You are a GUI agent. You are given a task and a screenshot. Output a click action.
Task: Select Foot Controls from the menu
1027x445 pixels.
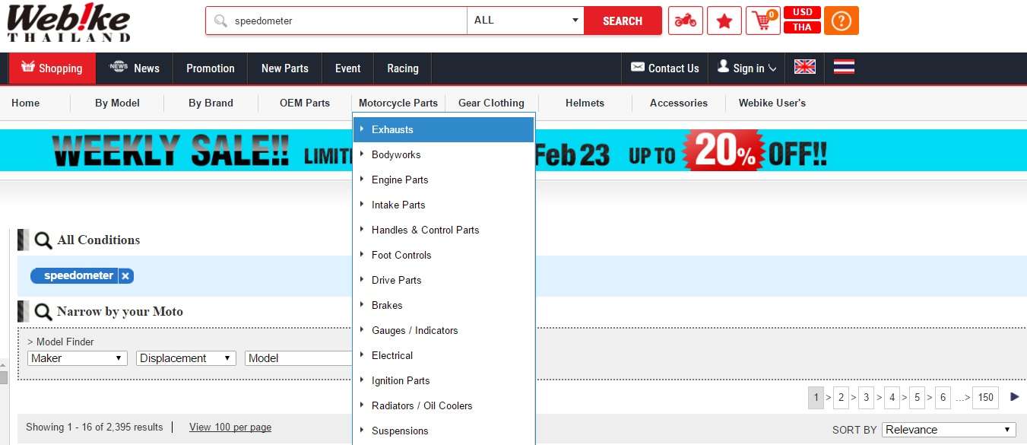coord(444,255)
